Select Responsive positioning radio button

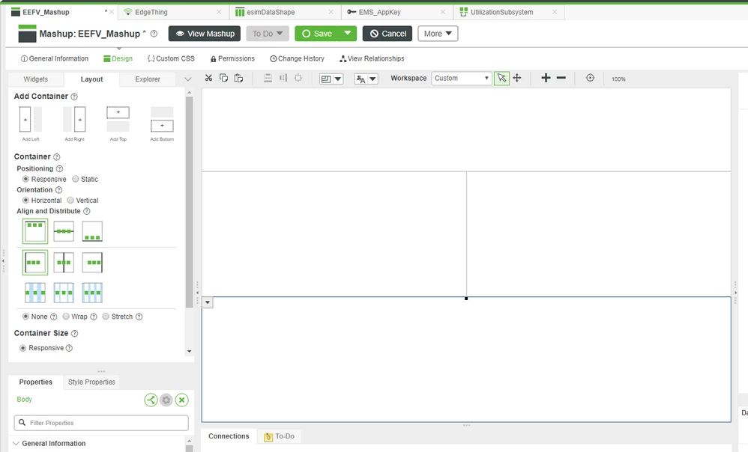click(x=25, y=179)
